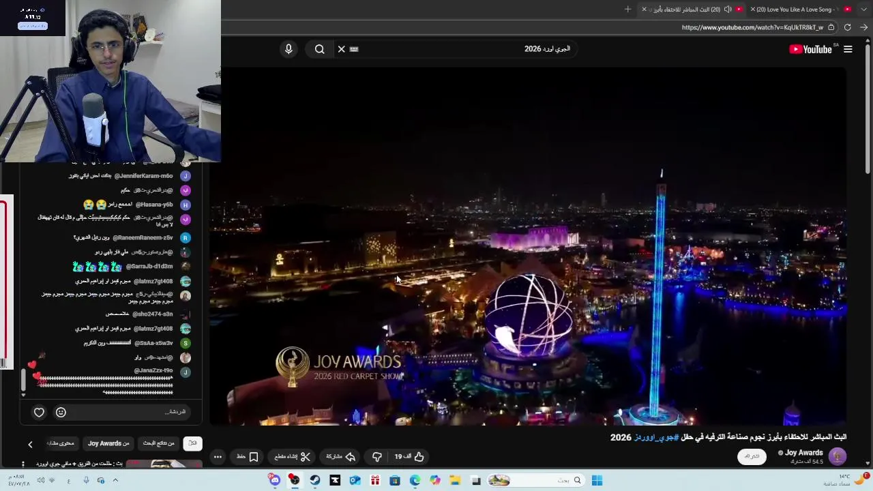Screen dimensions: 873x491
Task: Click @SarraJb-d1d3m emoji chat message
Action: pyautogui.click(x=123, y=267)
